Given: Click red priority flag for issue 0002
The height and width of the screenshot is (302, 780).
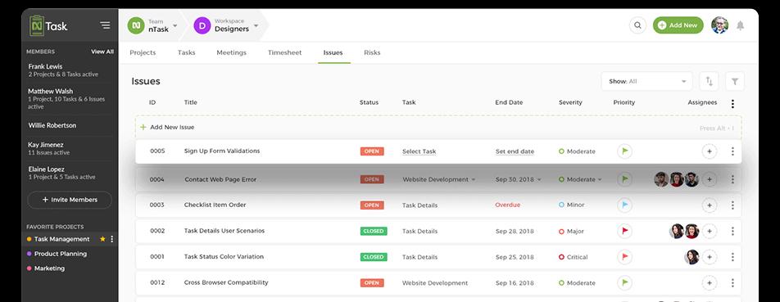Looking at the screenshot, I should pyautogui.click(x=625, y=231).
